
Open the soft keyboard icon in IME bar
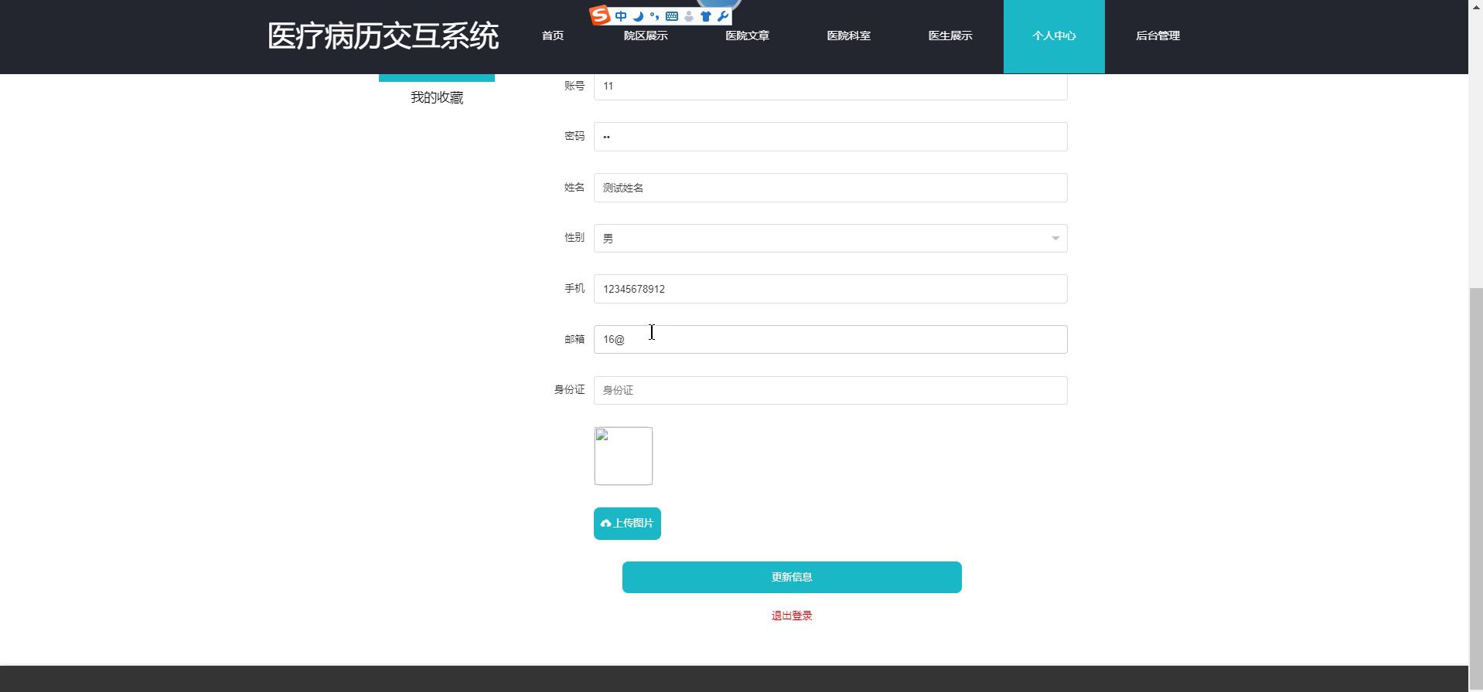(672, 16)
